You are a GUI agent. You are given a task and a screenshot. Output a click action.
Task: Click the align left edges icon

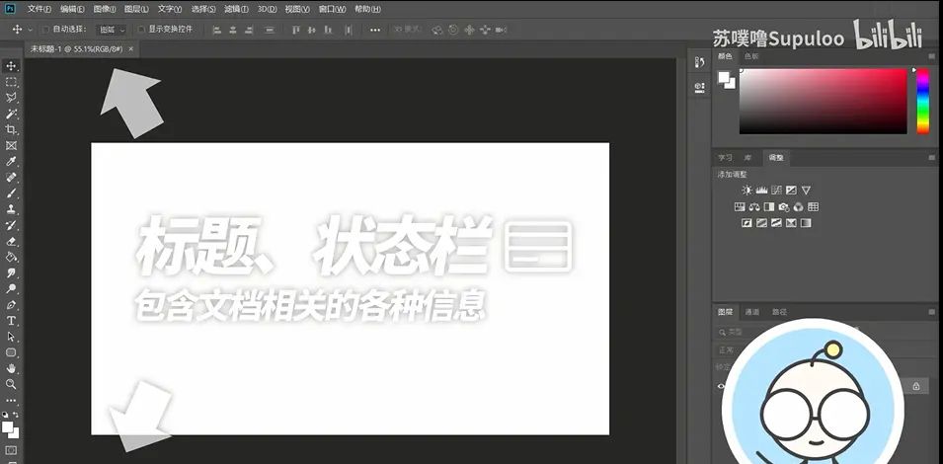tap(217, 30)
